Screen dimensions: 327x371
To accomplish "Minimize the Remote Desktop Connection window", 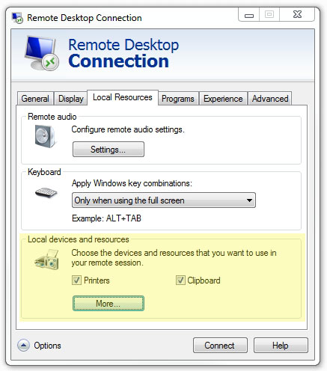I will coord(249,15).
